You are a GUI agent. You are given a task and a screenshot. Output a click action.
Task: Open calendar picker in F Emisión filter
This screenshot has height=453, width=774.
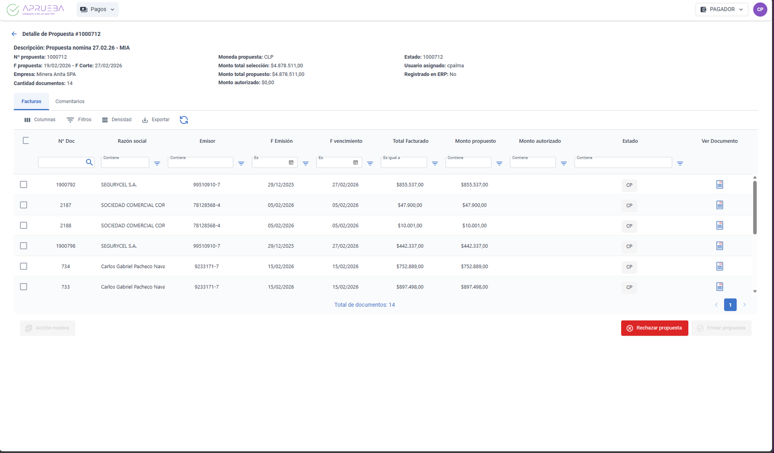pos(291,163)
